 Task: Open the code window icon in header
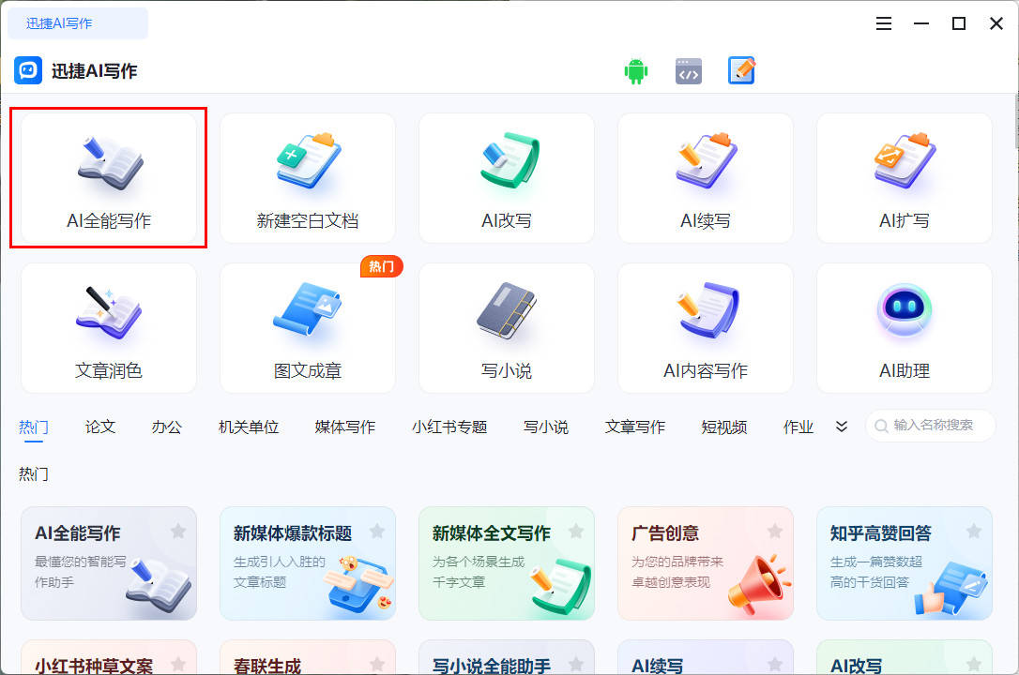[x=689, y=71]
